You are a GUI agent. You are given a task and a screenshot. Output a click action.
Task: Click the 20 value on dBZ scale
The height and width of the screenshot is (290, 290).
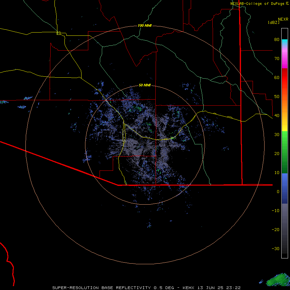(277, 154)
